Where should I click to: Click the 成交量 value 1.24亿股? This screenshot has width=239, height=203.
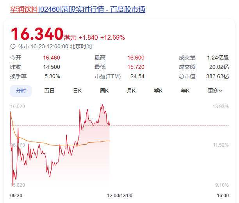[x=218, y=58]
